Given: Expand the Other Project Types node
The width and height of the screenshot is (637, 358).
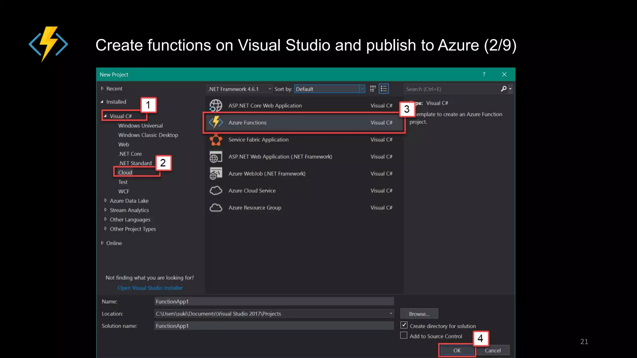Looking at the screenshot, I should pyautogui.click(x=105, y=228).
